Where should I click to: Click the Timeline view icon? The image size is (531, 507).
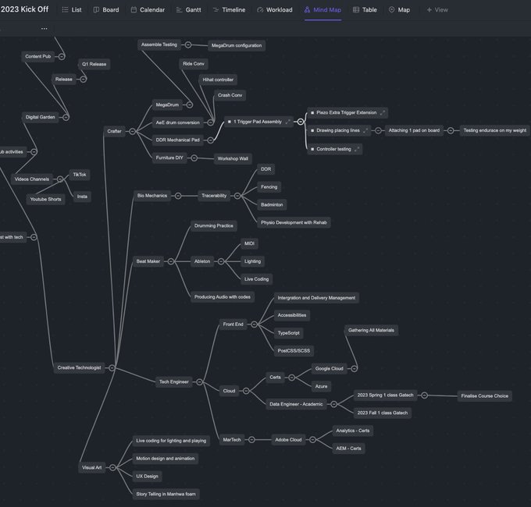[x=216, y=10]
